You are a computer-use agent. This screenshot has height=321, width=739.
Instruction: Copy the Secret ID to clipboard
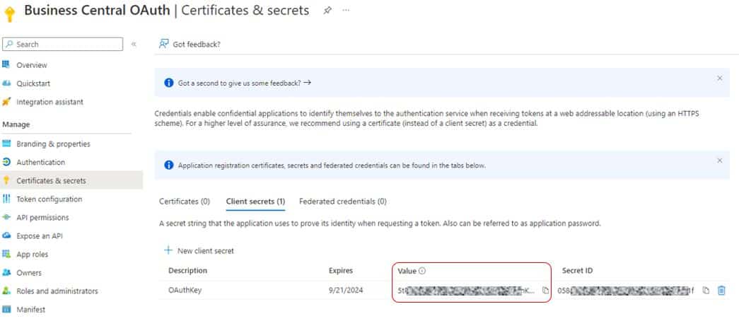tap(706, 290)
